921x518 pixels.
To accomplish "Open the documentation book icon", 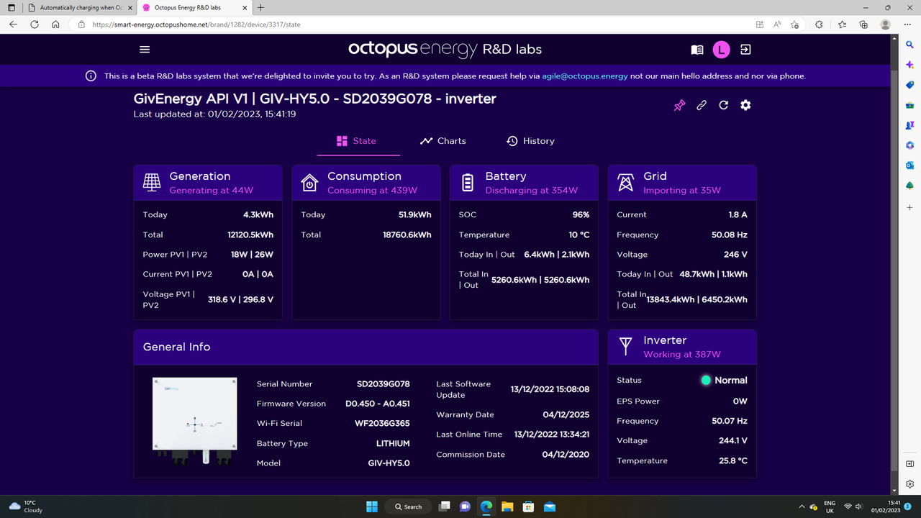I will coord(697,50).
